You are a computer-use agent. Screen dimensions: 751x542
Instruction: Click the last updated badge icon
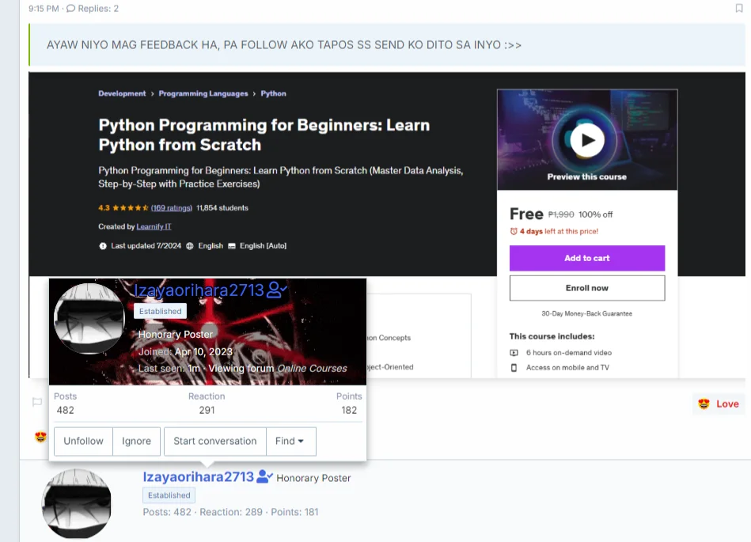pyautogui.click(x=103, y=245)
